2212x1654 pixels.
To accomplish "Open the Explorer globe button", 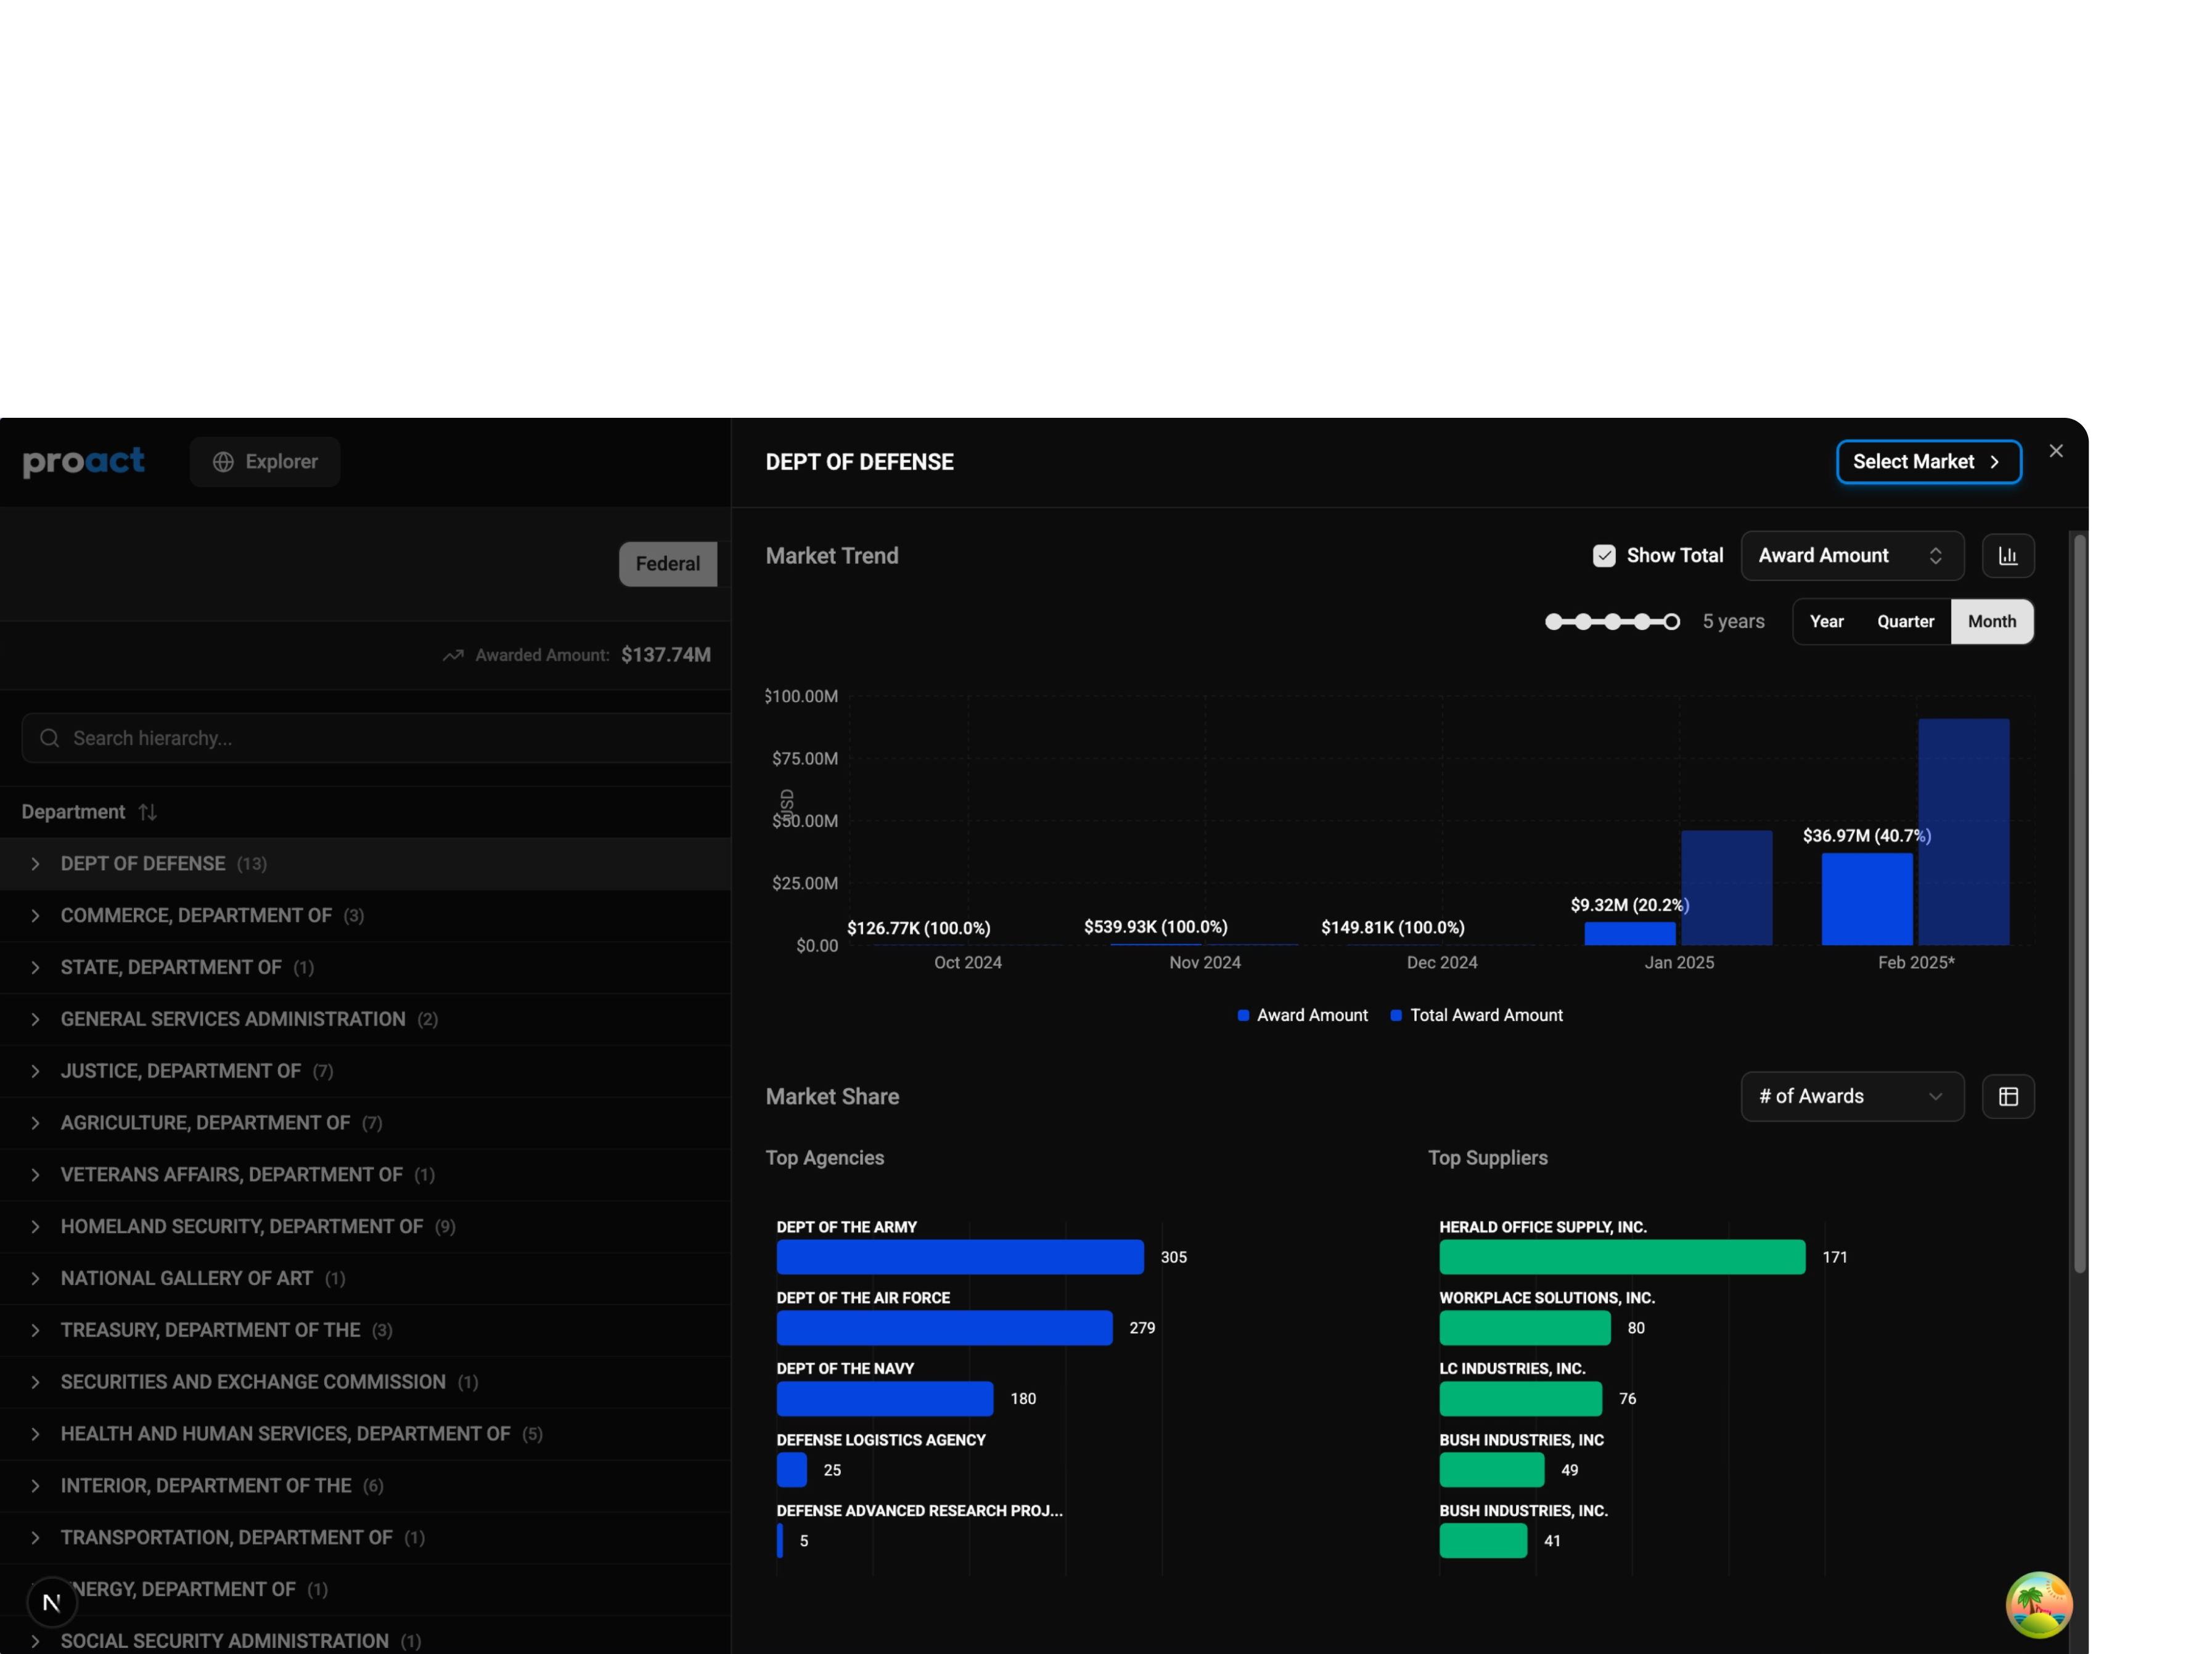I will tap(265, 462).
